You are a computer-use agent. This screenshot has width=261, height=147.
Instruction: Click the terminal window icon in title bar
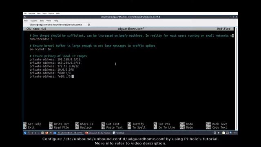tap(25, 17)
